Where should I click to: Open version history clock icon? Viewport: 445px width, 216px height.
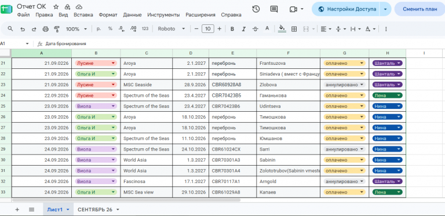point(256,9)
